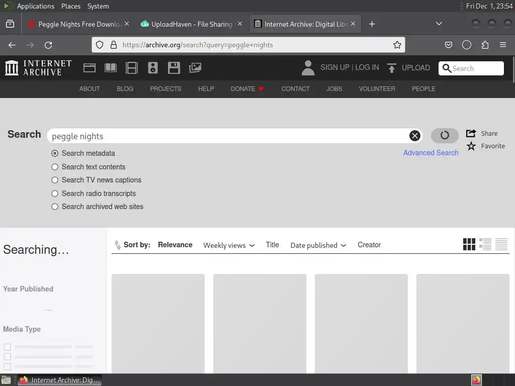The height and width of the screenshot is (386, 515).
Task: Toggle sort direction arrows
Action: 117,245
